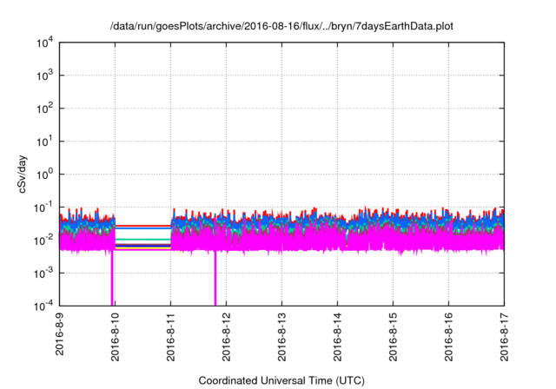Screen dimensions: 556x389
Task: Click the 10^-1 y-axis tick label
Action: pos(43,208)
